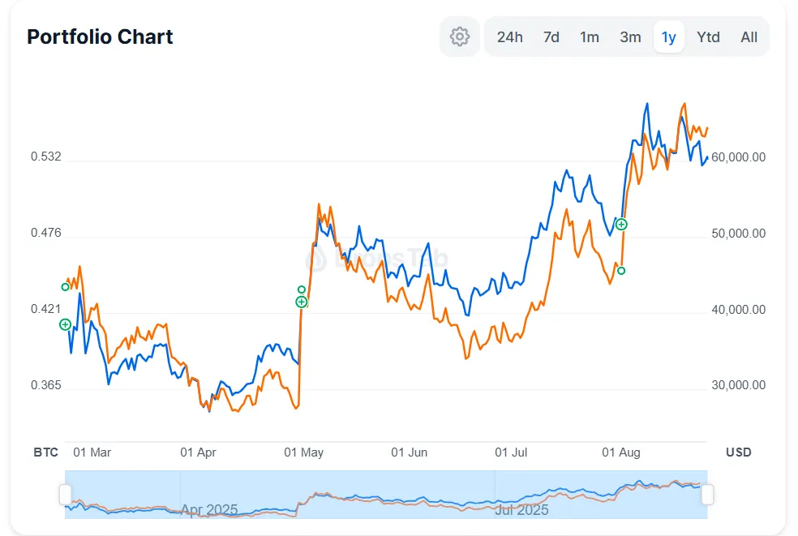Image resolution: width=798 pixels, height=536 pixels.
Task: Open the chart settings gear
Action: [x=460, y=36]
